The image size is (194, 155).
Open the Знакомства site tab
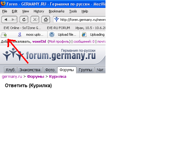(x=30, y=70)
